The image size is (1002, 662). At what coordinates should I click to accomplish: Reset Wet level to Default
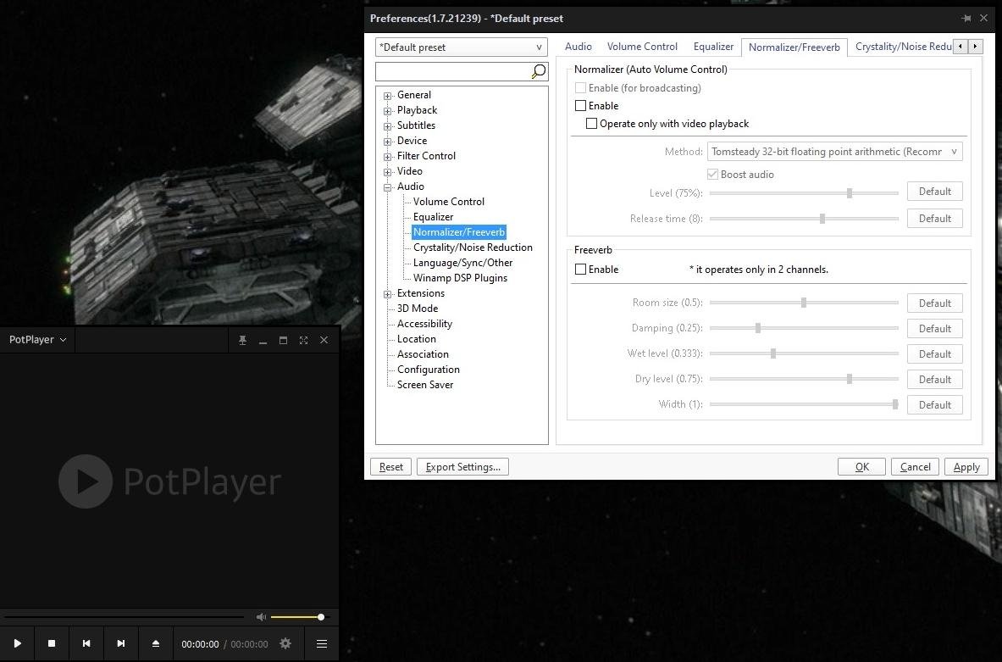pyautogui.click(x=935, y=354)
